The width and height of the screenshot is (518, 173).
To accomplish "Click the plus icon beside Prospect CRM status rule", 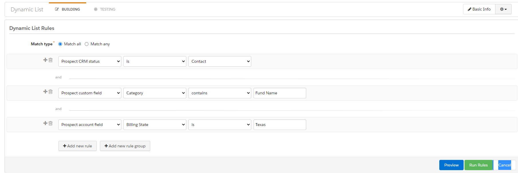I will pos(45,60).
